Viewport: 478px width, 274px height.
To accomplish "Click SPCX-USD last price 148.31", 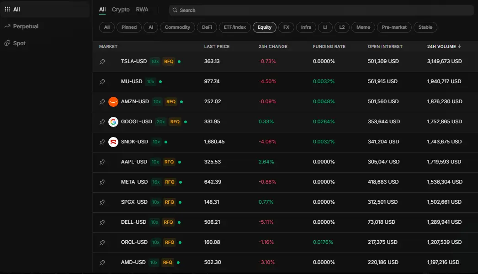I will (x=212, y=202).
